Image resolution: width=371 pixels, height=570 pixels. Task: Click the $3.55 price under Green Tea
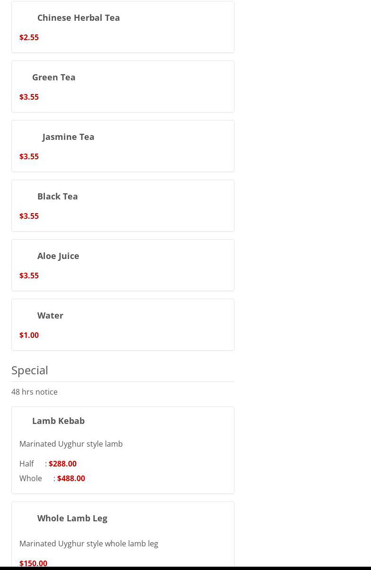(29, 97)
